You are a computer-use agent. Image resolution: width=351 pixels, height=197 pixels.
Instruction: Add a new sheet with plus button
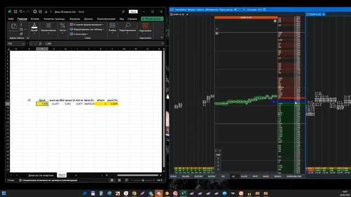click(x=76, y=175)
